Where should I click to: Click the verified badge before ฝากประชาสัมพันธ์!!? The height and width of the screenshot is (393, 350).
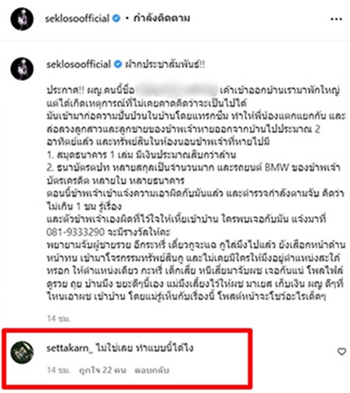118,64
